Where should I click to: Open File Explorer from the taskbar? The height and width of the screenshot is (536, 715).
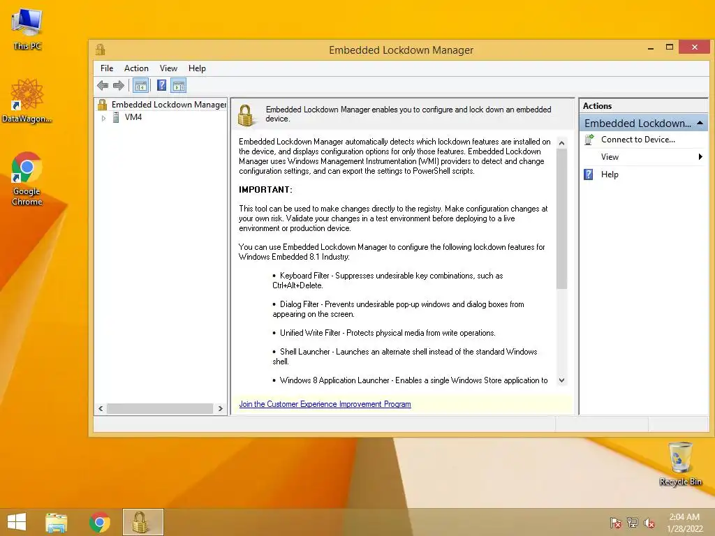(x=57, y=522)
